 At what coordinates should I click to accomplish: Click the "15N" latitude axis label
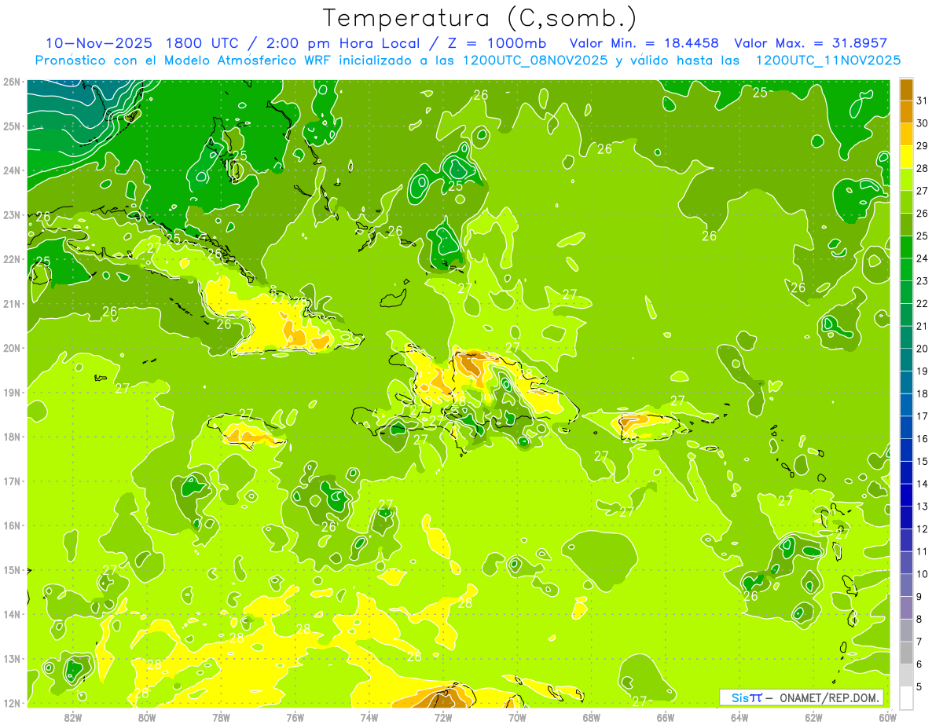(11, 569)
